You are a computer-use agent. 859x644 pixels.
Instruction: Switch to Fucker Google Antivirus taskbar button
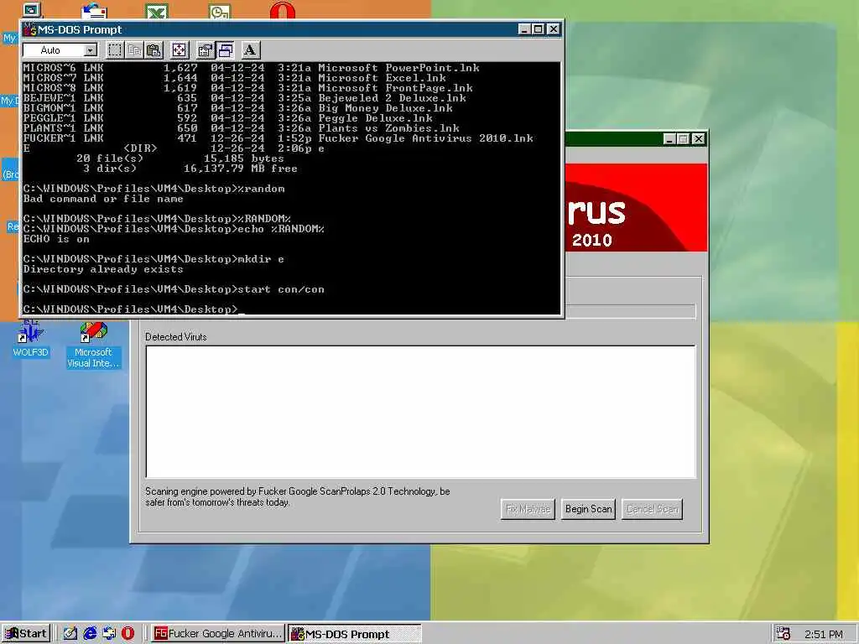coord(217,634)
